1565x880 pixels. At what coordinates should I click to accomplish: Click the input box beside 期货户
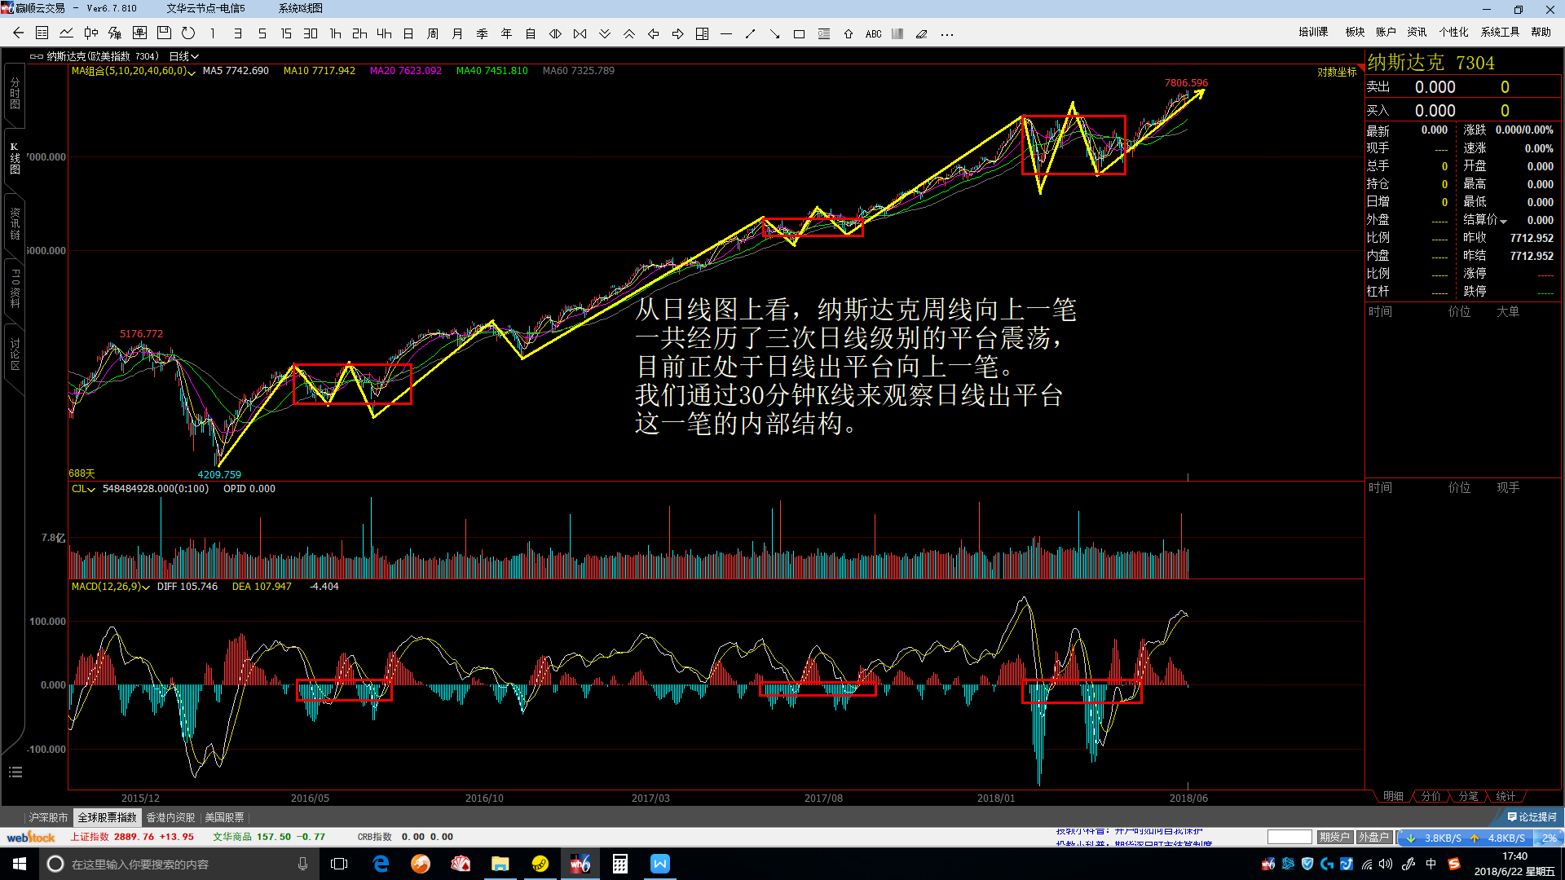click(1289, 837)
